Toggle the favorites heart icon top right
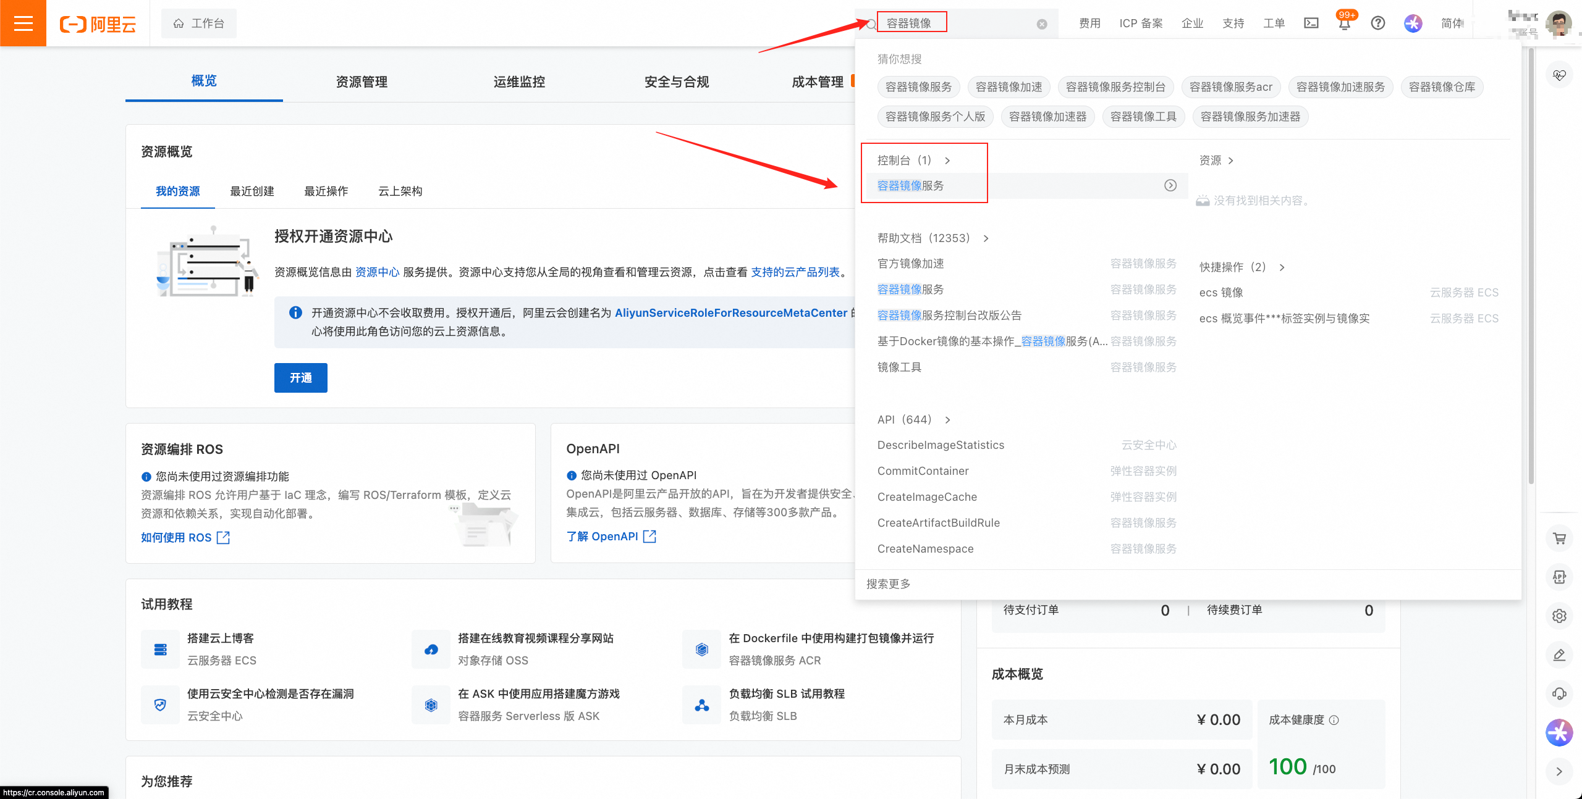 1560,74
